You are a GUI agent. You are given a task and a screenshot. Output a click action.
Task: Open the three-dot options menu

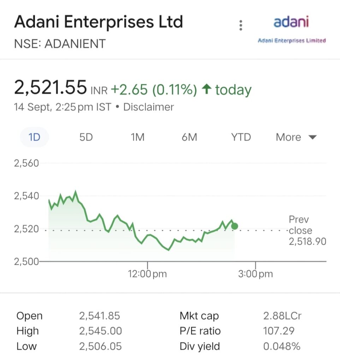[241, 25]
